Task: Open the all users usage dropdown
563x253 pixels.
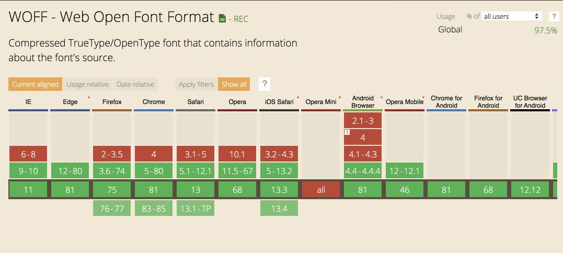Action: pyautogui.click(x=511, y=16)
